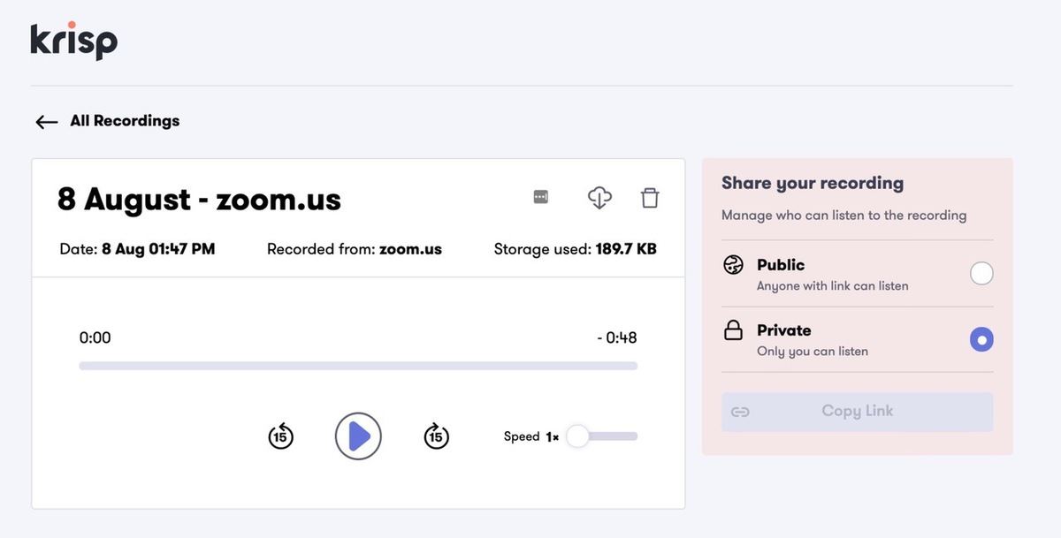1061x538 pixels.
Task: Play the recording
Action: point(358,436)
